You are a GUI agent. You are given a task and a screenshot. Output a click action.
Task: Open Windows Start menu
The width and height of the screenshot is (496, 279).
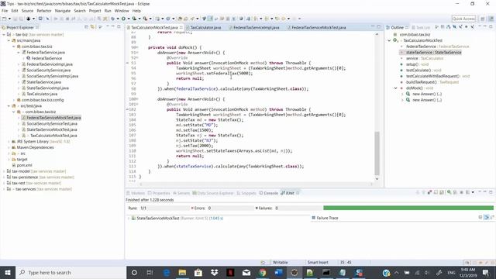(8, 272)
